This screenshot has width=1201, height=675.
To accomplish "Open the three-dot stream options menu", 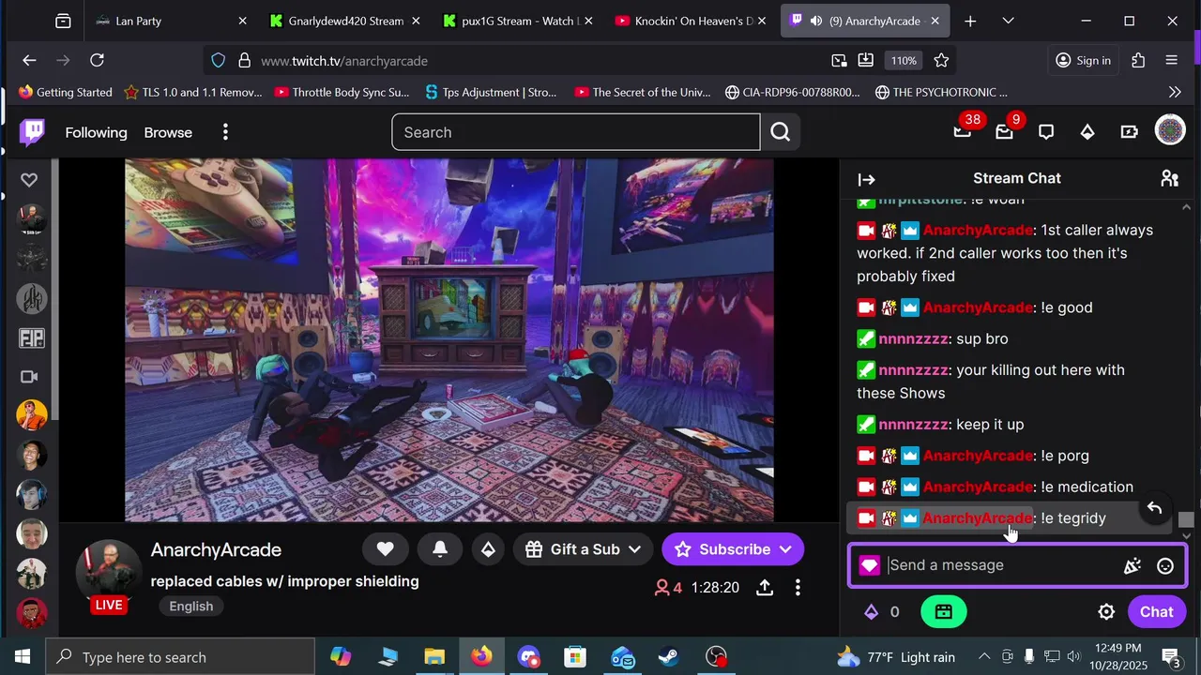I will pos(798,588).
